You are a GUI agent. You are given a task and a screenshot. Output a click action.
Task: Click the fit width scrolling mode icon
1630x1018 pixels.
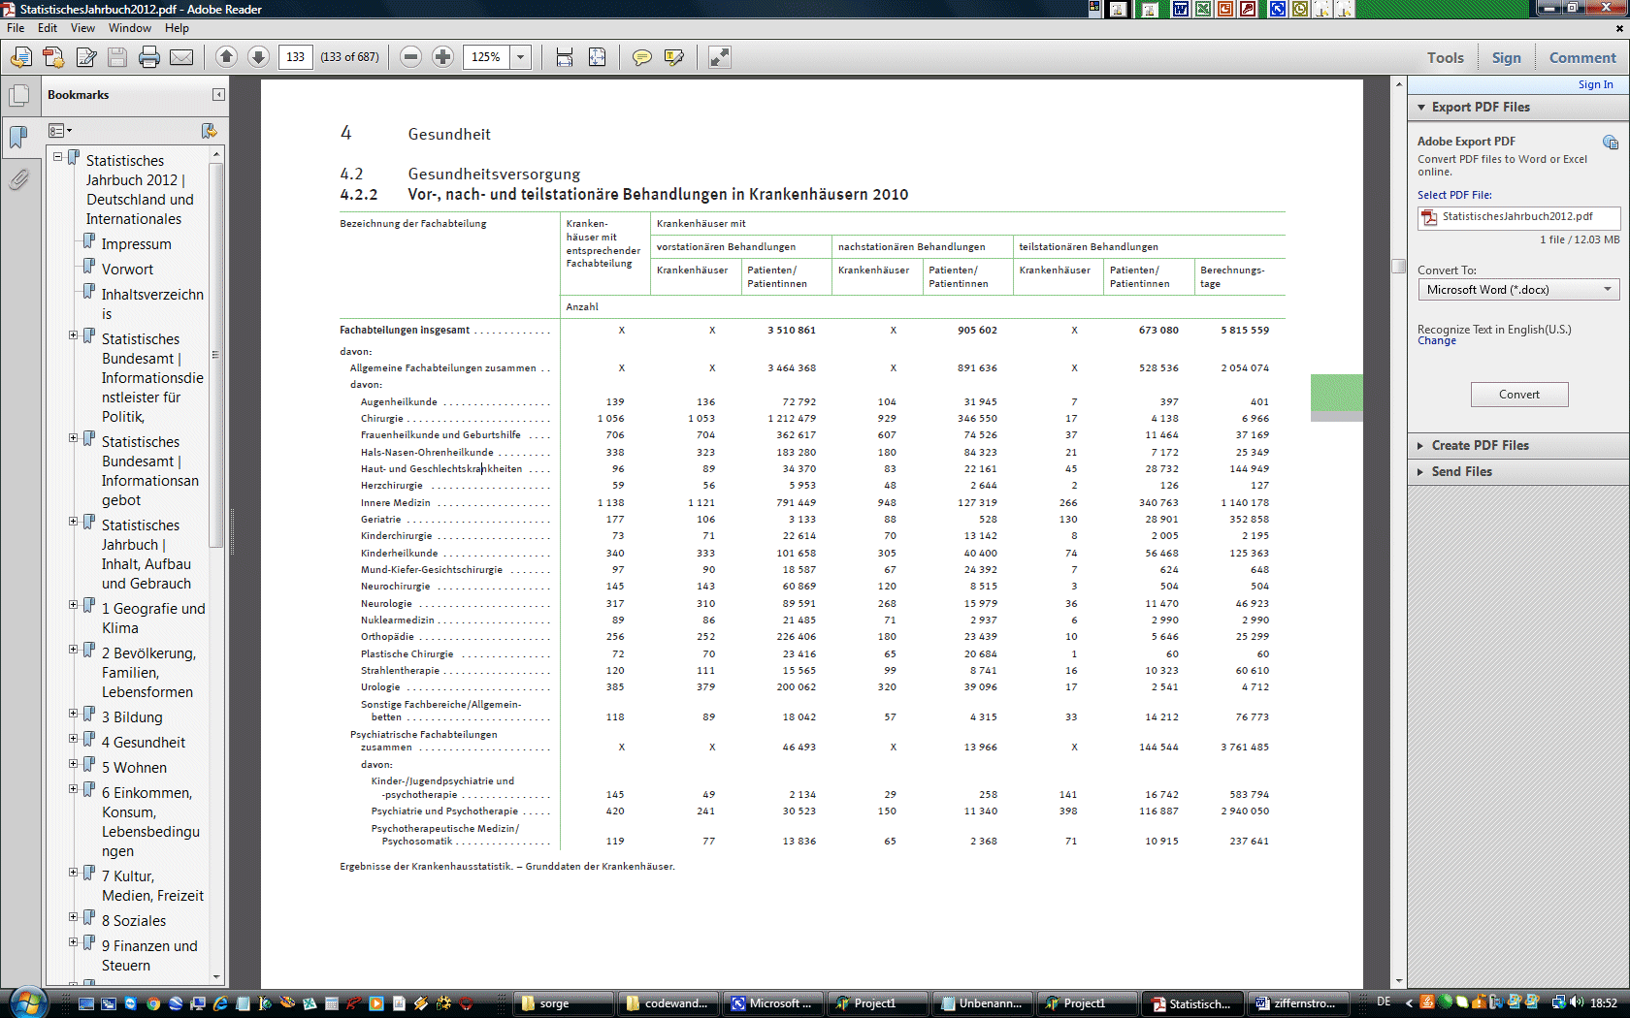(565, 57)
